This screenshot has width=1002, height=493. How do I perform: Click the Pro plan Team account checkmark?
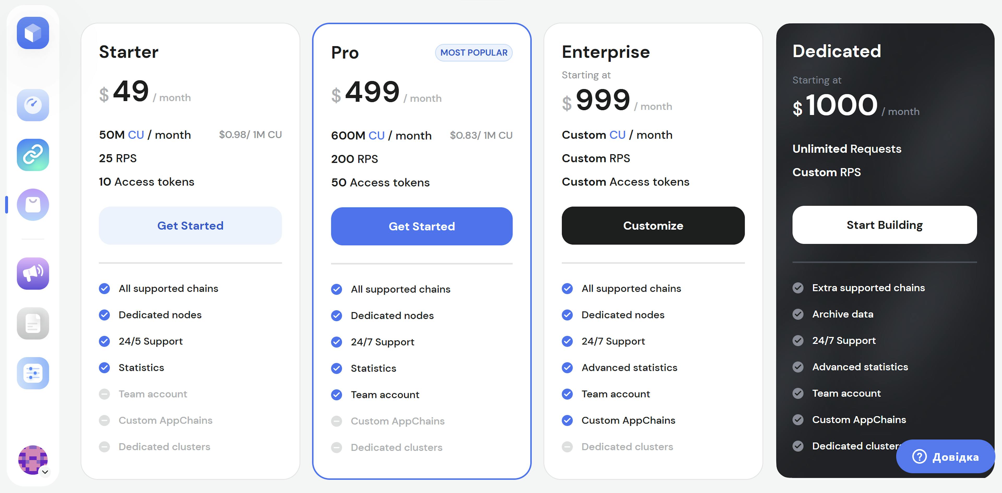pyautogui.click(x=336, y=395)
